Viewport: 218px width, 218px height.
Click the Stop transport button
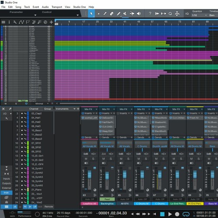(162, 214)
